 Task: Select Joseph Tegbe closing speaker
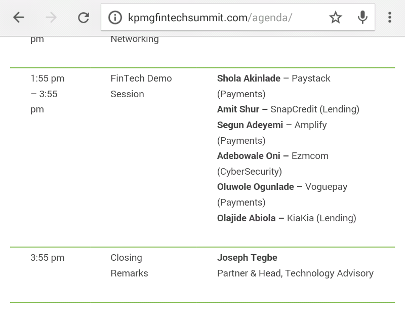point(247,258)
